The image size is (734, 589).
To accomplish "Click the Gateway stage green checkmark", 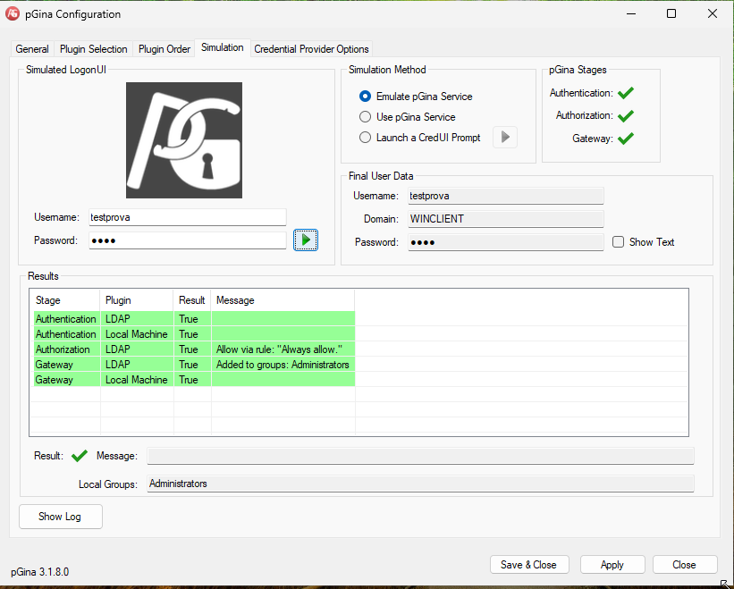I will pyautogui.click(x=626, y=139).
